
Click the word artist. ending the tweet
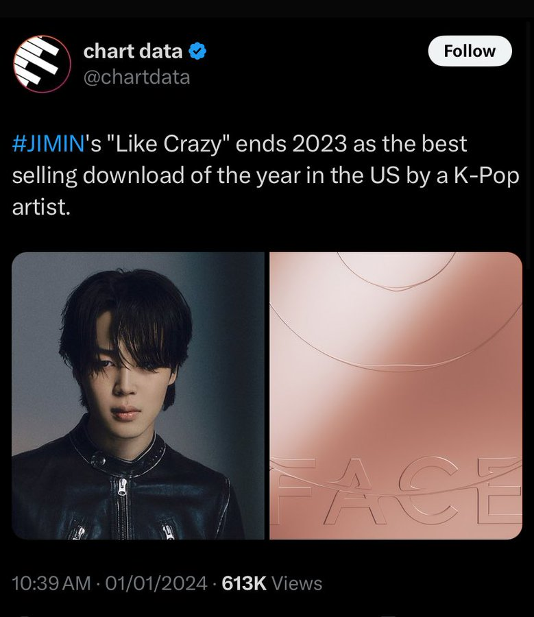click(x=41, y=207)
